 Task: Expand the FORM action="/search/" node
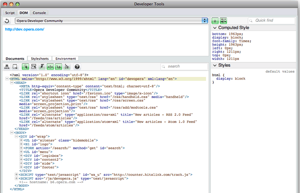[x=21, y=148]
